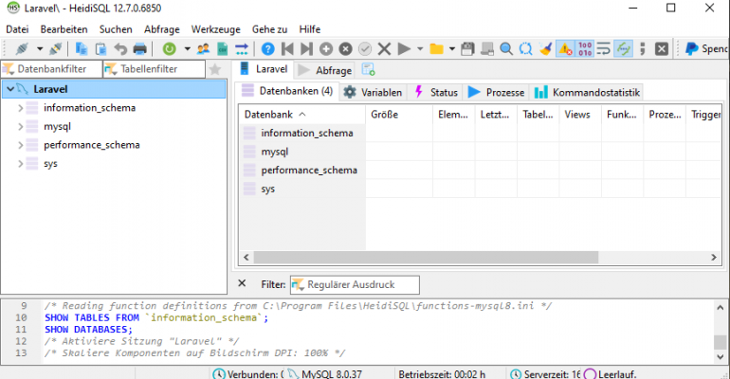
Task: Open the User manager icon
Action: 203,49
